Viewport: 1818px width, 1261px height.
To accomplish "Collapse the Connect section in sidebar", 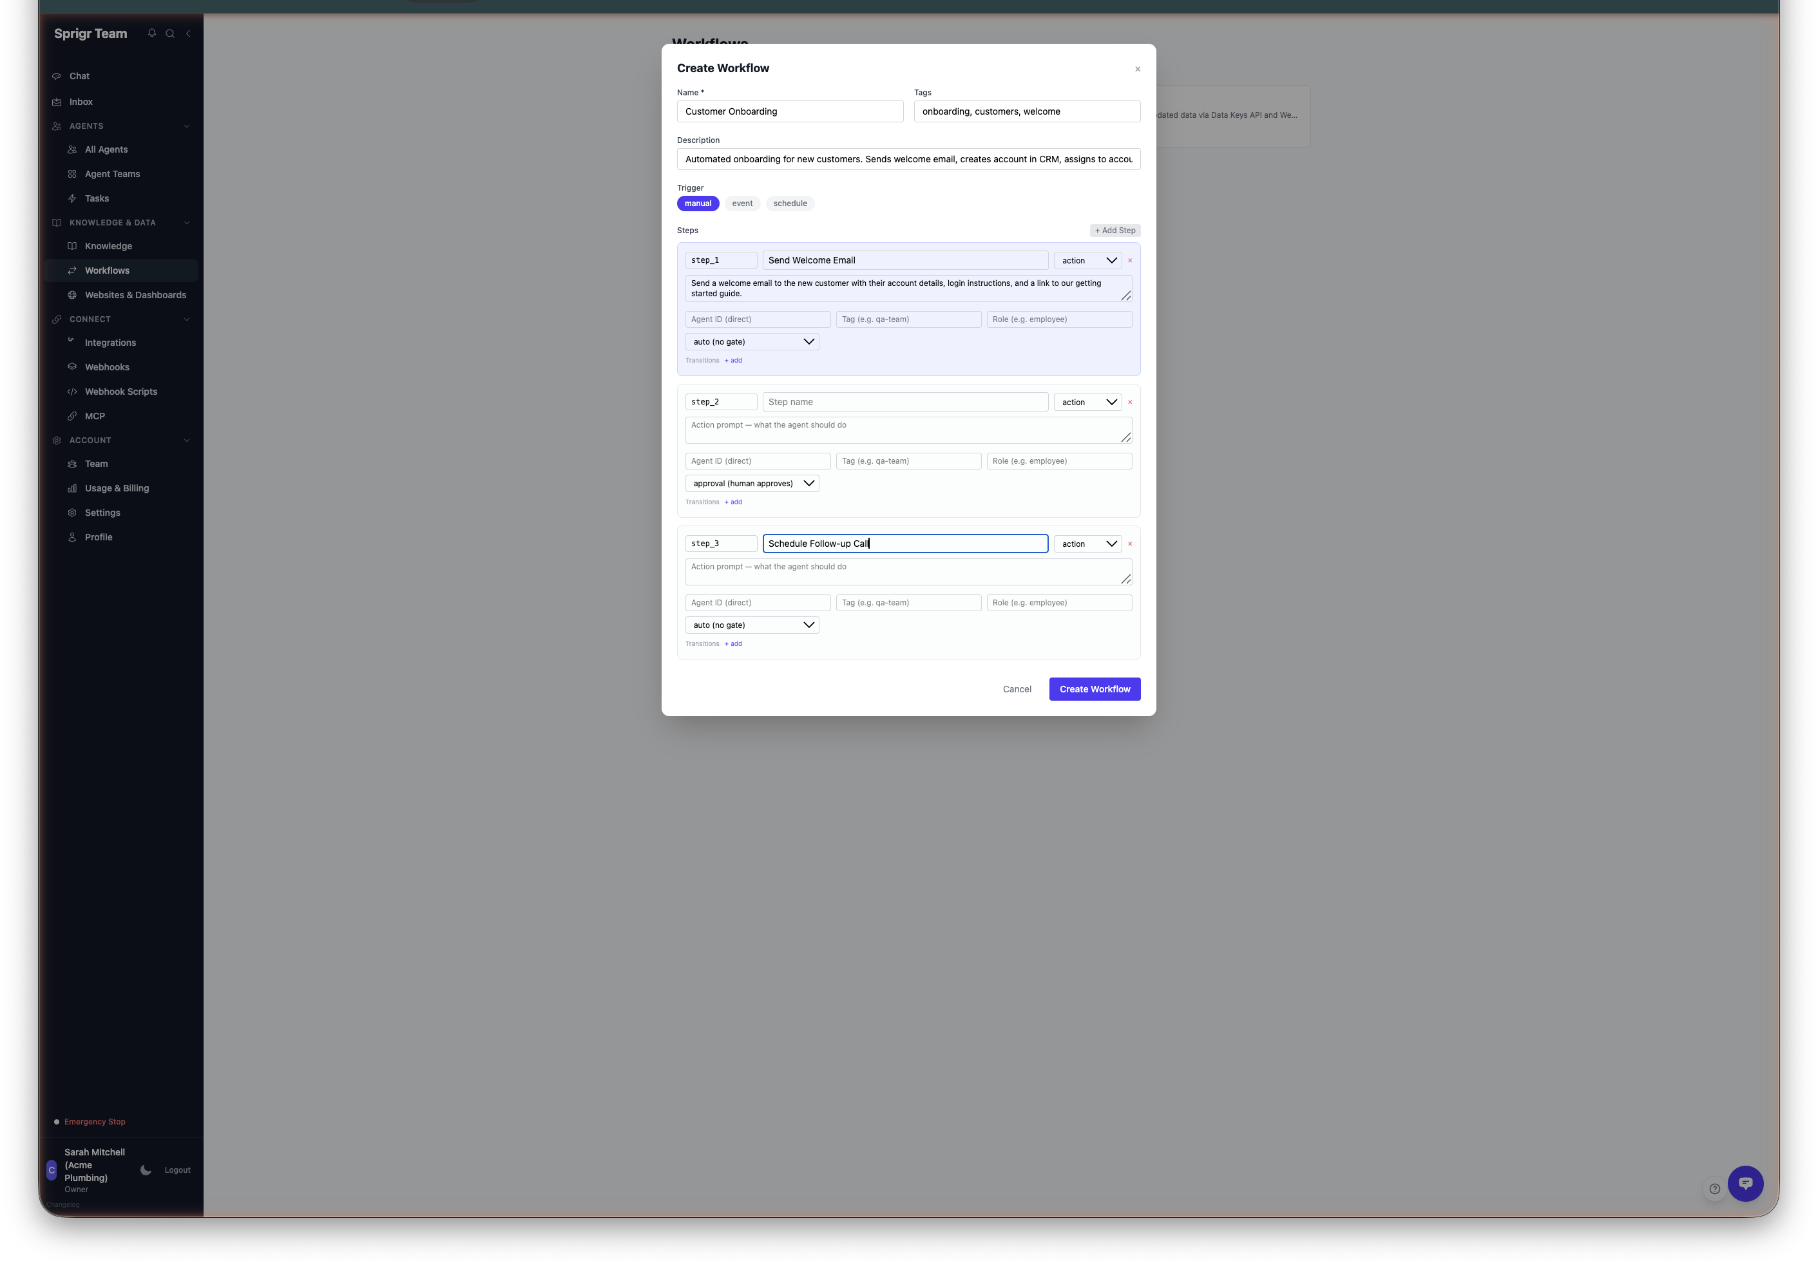I will pyautogui.click(x=187, y=319).
